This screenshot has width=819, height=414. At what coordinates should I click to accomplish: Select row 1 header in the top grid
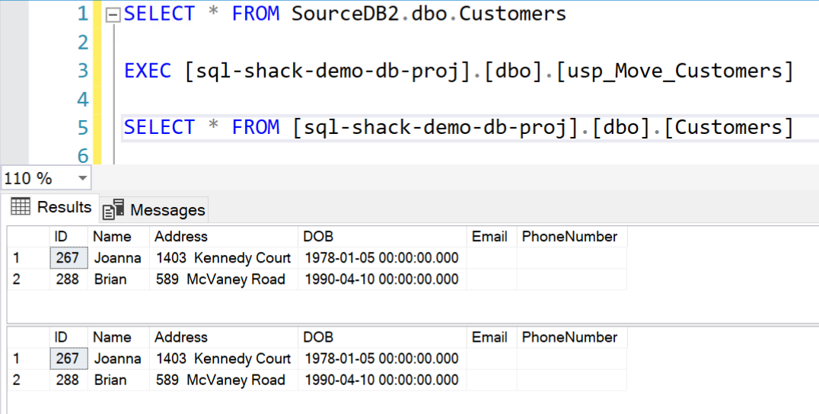pos(17,258)
